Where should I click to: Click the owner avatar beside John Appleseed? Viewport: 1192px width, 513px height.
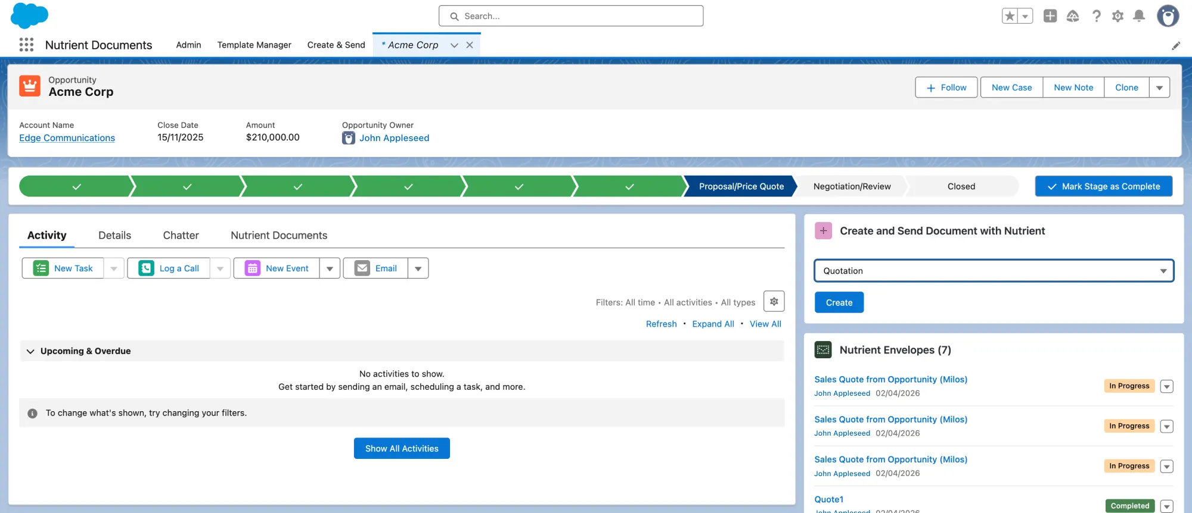pyautogui.click(x=349, y=138)
